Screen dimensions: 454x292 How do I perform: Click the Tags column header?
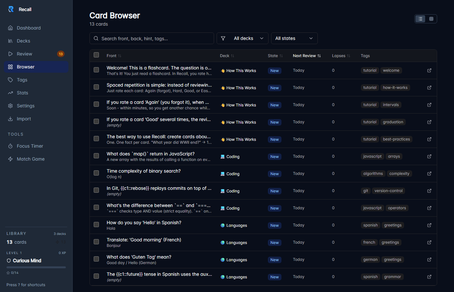click(x=365, y=56)
